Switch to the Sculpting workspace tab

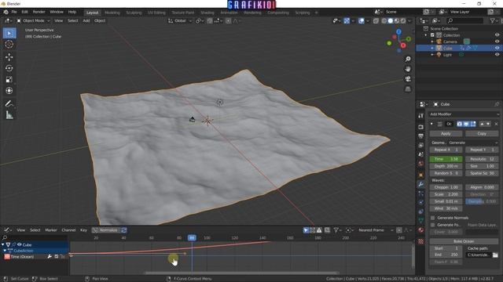(134, 13)
